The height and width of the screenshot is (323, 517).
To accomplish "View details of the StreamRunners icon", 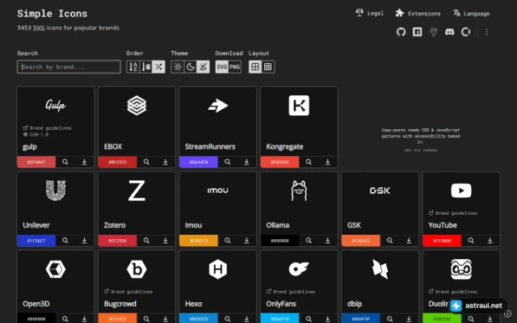I will click(x=228, y=161).
